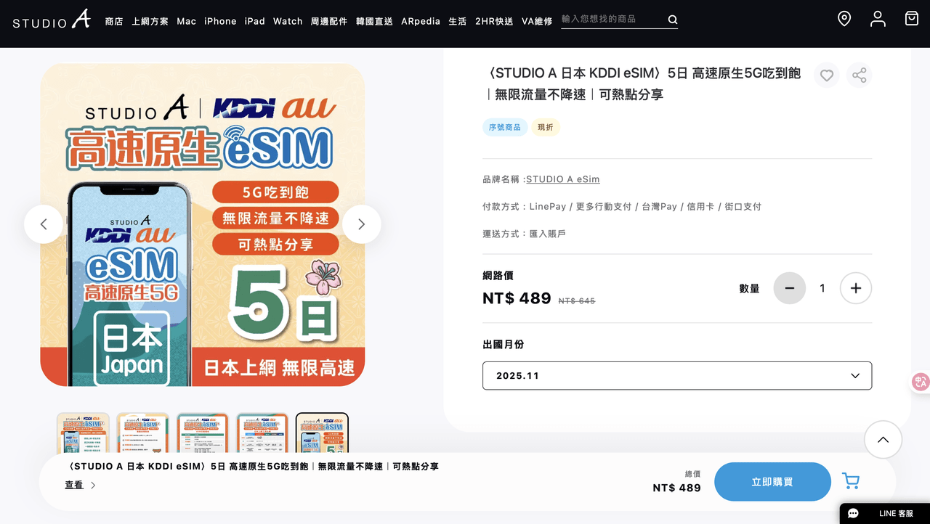Click the 立即購買 button

772,482
